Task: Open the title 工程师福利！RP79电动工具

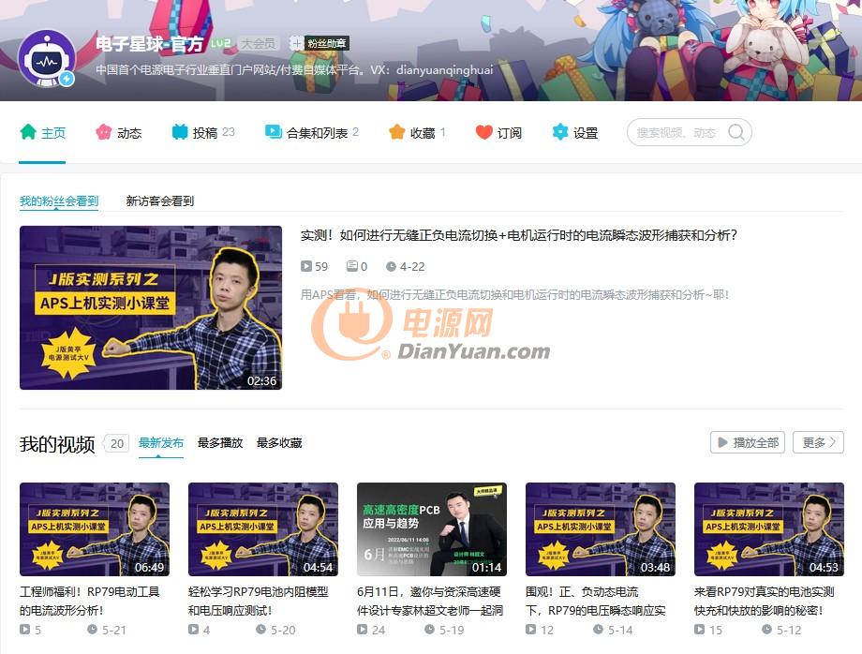Action: [x=90, y=601]
